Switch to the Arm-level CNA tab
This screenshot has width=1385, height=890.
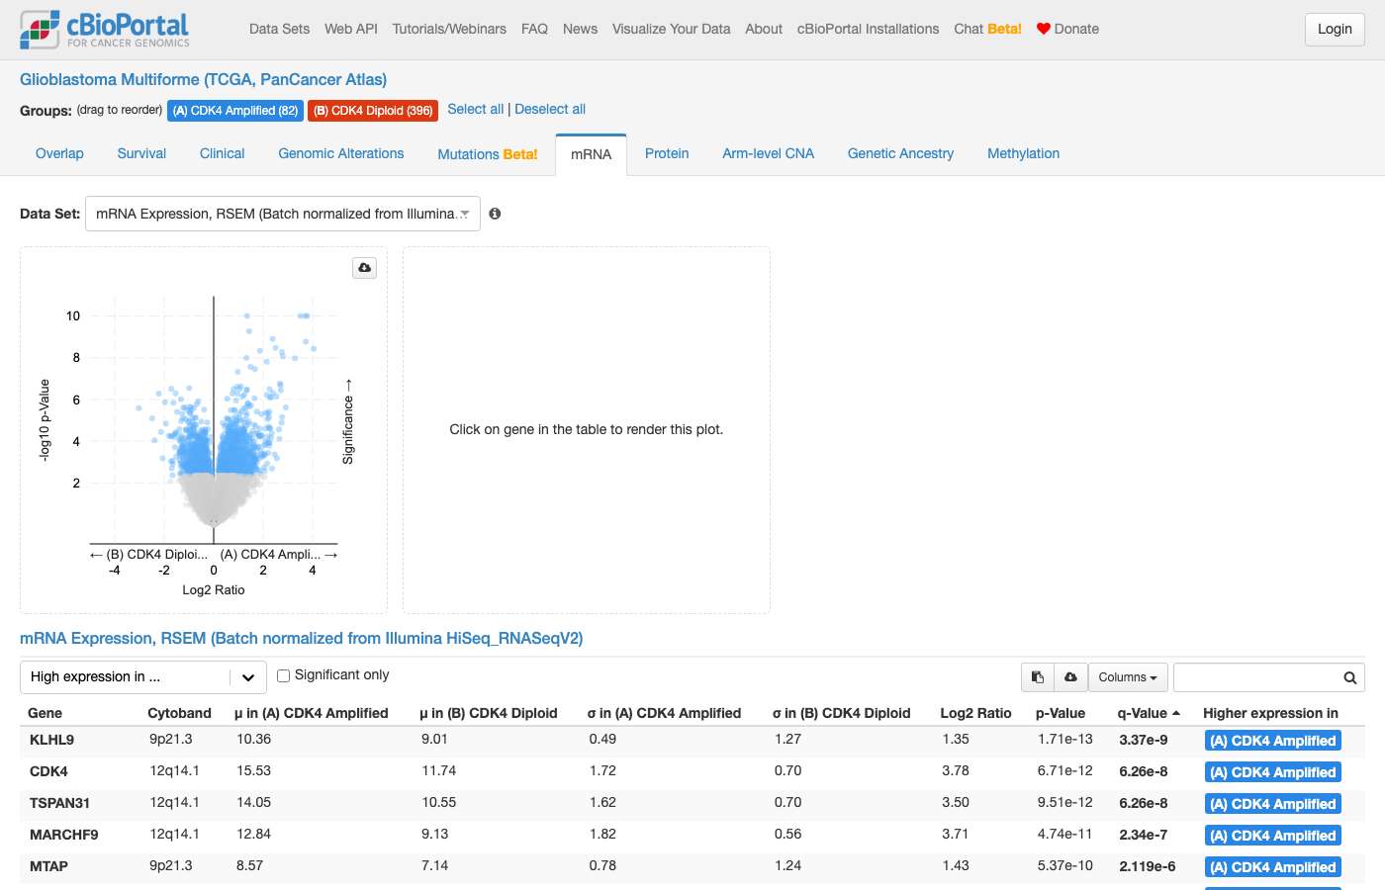[769, 153]
